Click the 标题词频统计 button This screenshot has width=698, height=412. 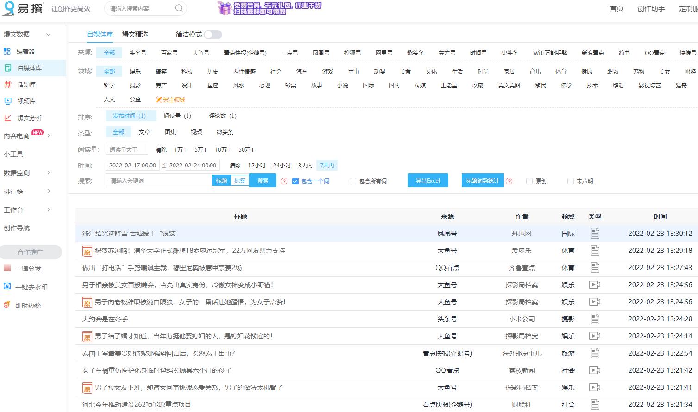click(x=481, y=180)
